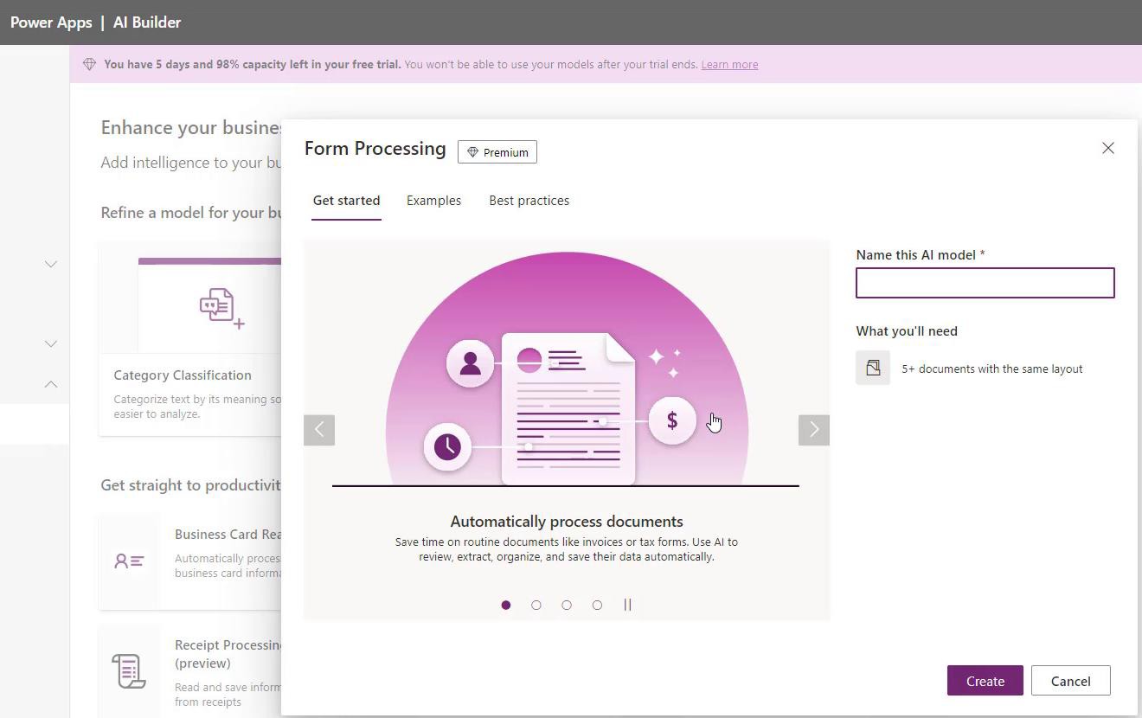Click the Receipt Processing icon
The image size is (1142, 718).
(129, 671)
